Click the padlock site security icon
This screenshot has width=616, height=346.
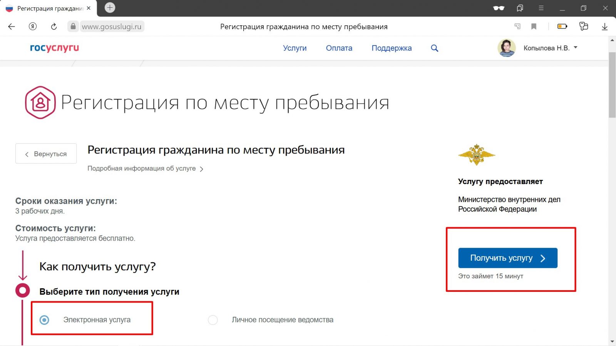[x=73, y=27]
